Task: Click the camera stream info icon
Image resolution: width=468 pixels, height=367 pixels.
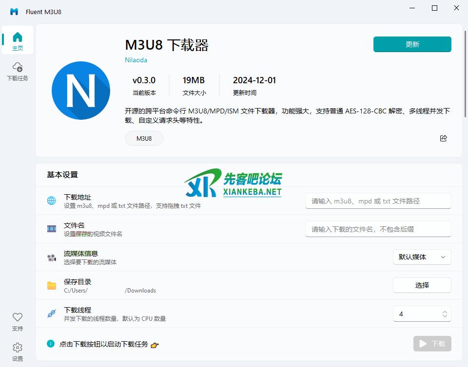Action: pos(52,257)
